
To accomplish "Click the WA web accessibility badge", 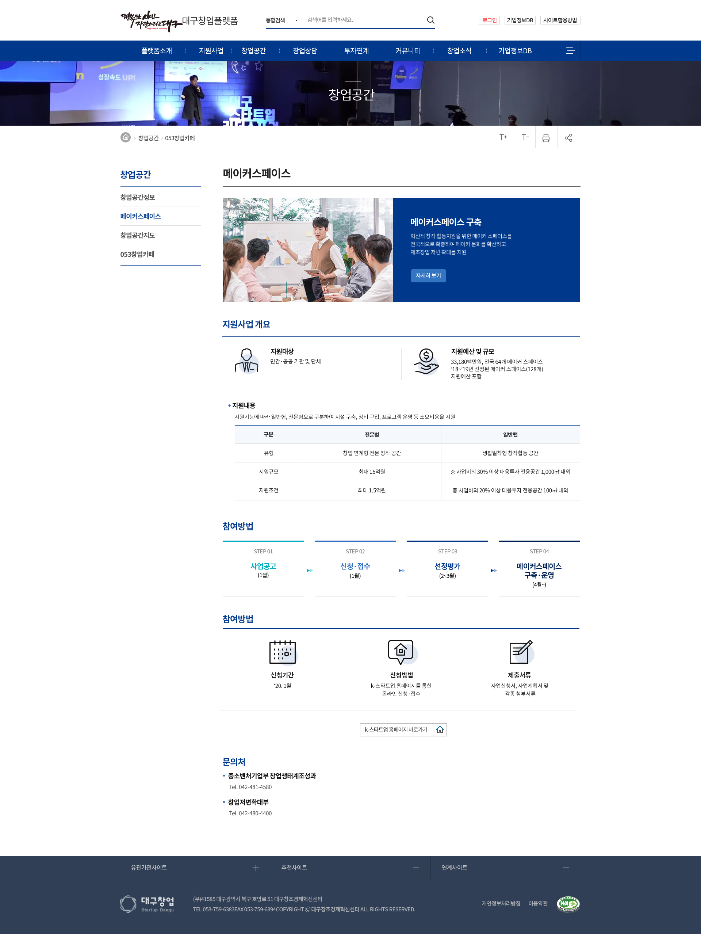I will tap(568, 904).
